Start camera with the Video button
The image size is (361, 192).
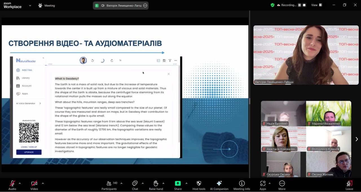click(34, 185)
